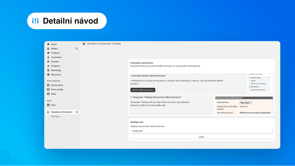Click the Online Store icon
The height and width of the screenshot is (166, 295).
tap(48, 85)
